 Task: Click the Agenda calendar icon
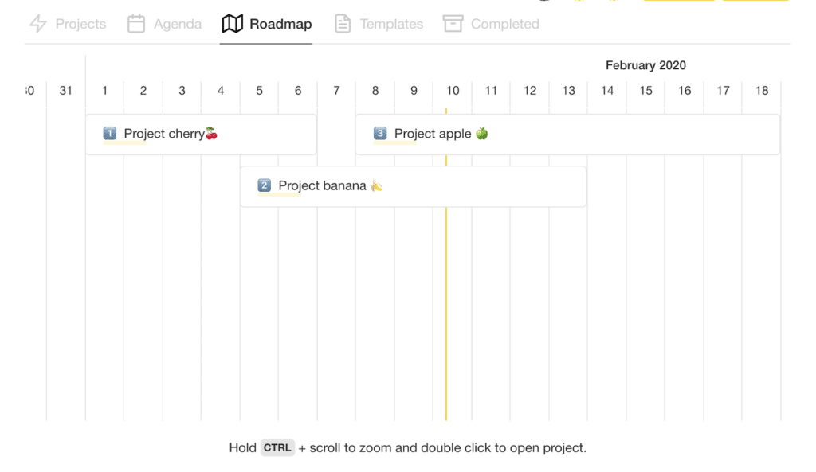tap(136, 24)
